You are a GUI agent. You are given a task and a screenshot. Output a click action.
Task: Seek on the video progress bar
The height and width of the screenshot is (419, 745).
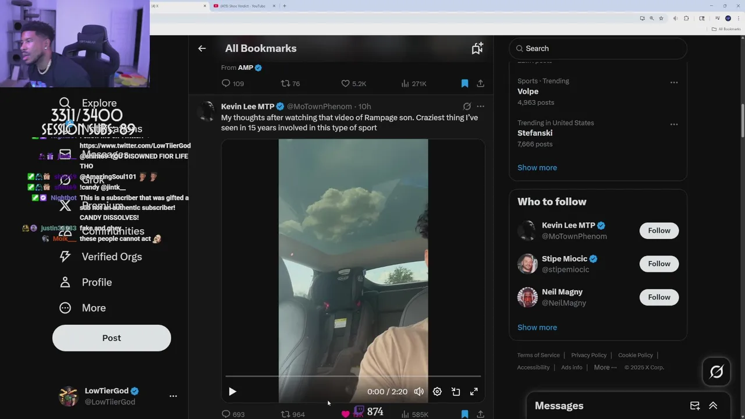click(x=353, y=377)
